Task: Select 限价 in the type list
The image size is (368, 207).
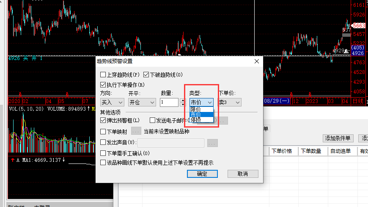Action: (x=201, y=109)
